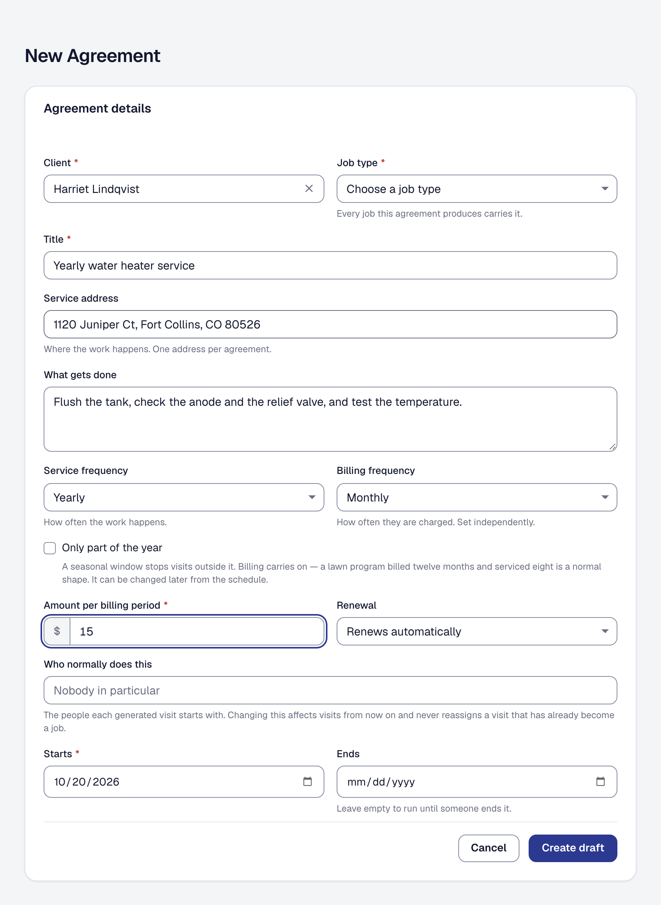Click the Create draft button
The image size is (661, 905).
[x=573, y=848]
